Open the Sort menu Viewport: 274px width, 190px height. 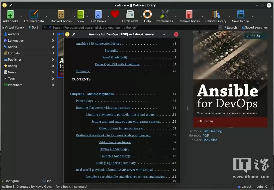[33, 28]
